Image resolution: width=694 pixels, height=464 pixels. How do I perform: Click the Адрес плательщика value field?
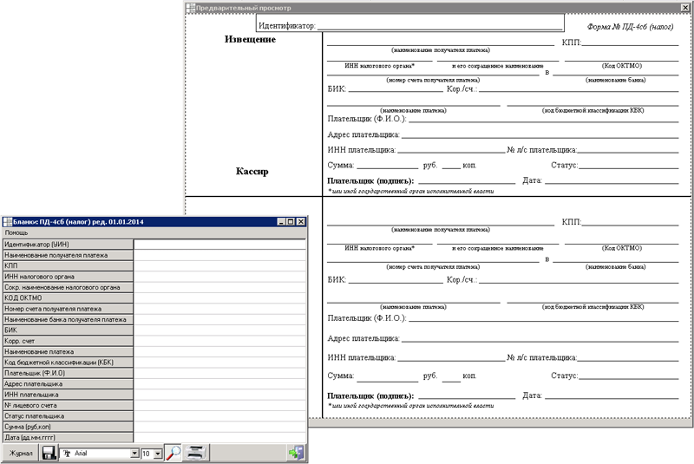tap(219, 384)
